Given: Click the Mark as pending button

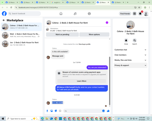Looking at the screenshot, I should (62, 34).
